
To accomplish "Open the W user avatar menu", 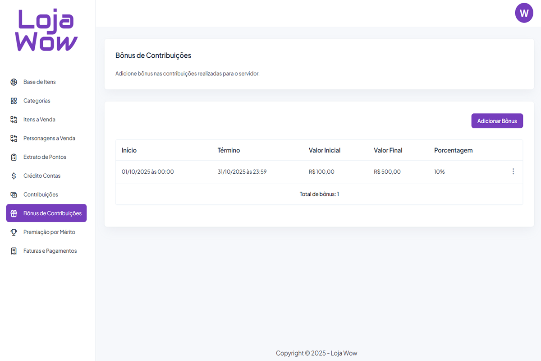I will [524, 13].
